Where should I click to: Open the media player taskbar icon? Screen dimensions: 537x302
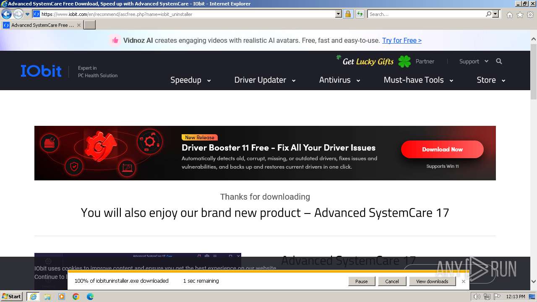pyautogui.click(x=62, y=297)
